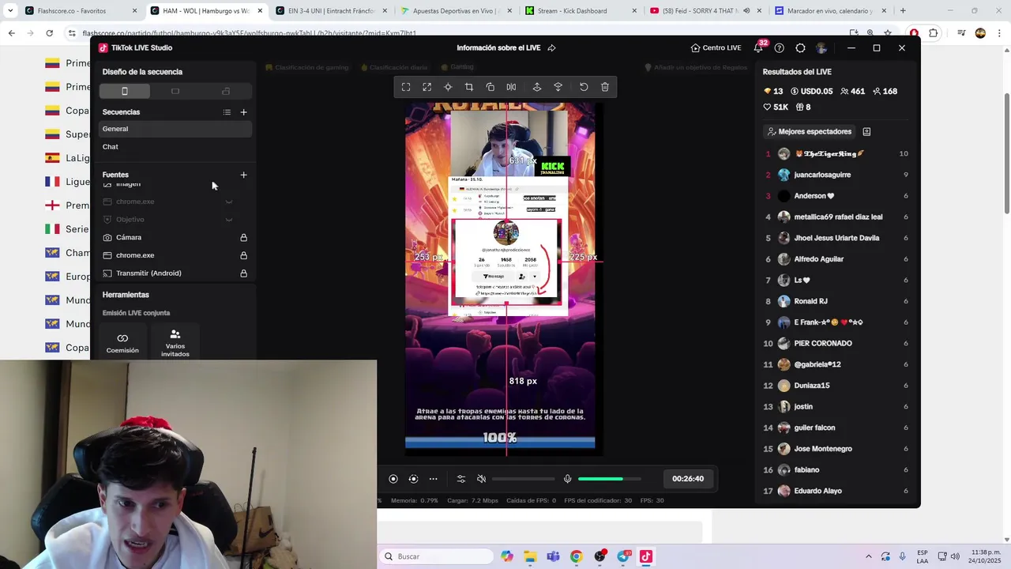Open Microsoft Teams from taskbar
The image size is (1011, 569).
point(553,556)
